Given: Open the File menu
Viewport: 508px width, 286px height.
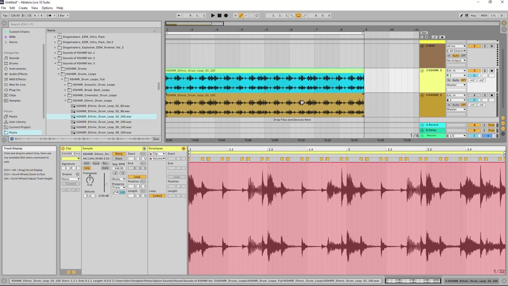Looking at the screenshot, I should 3,8.
